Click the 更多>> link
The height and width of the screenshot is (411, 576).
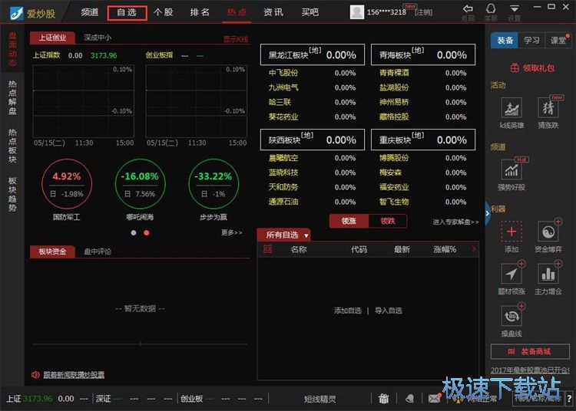click(232, 232)
